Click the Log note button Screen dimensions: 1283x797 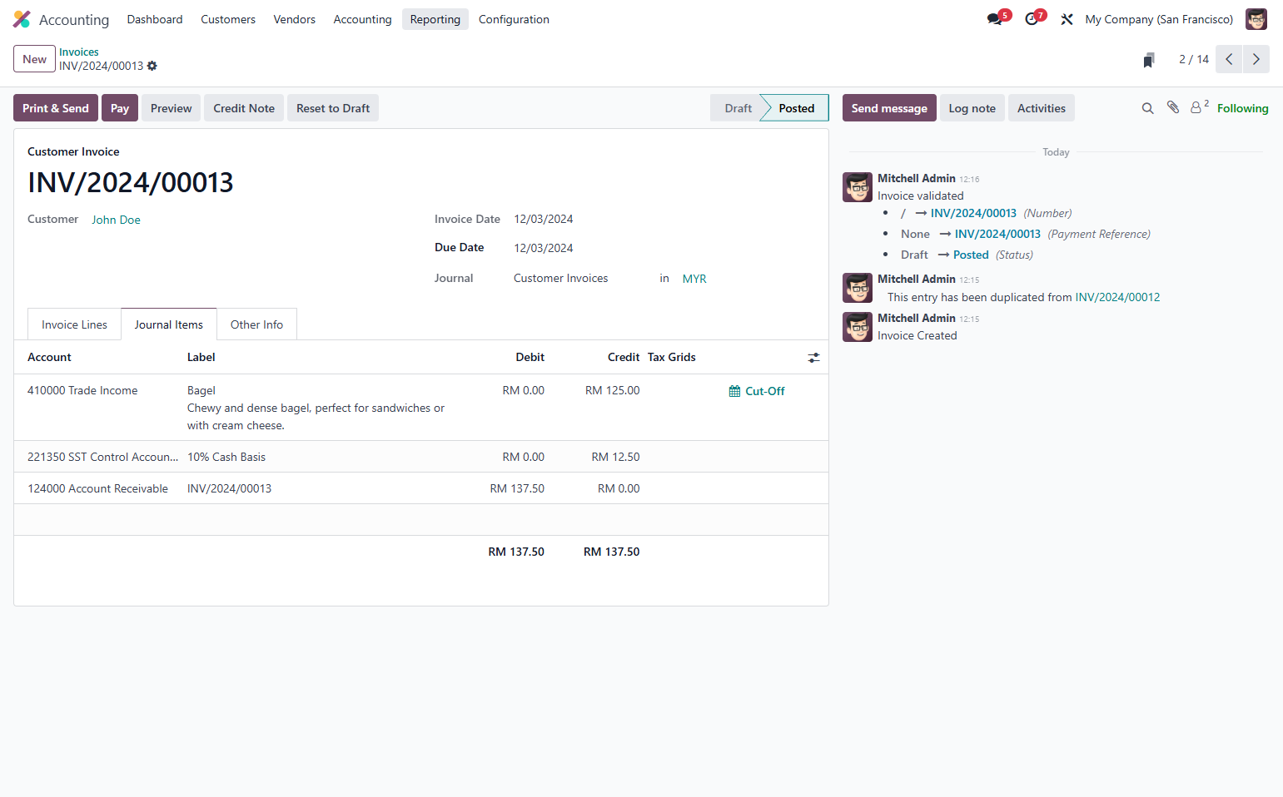coord(972,108)
